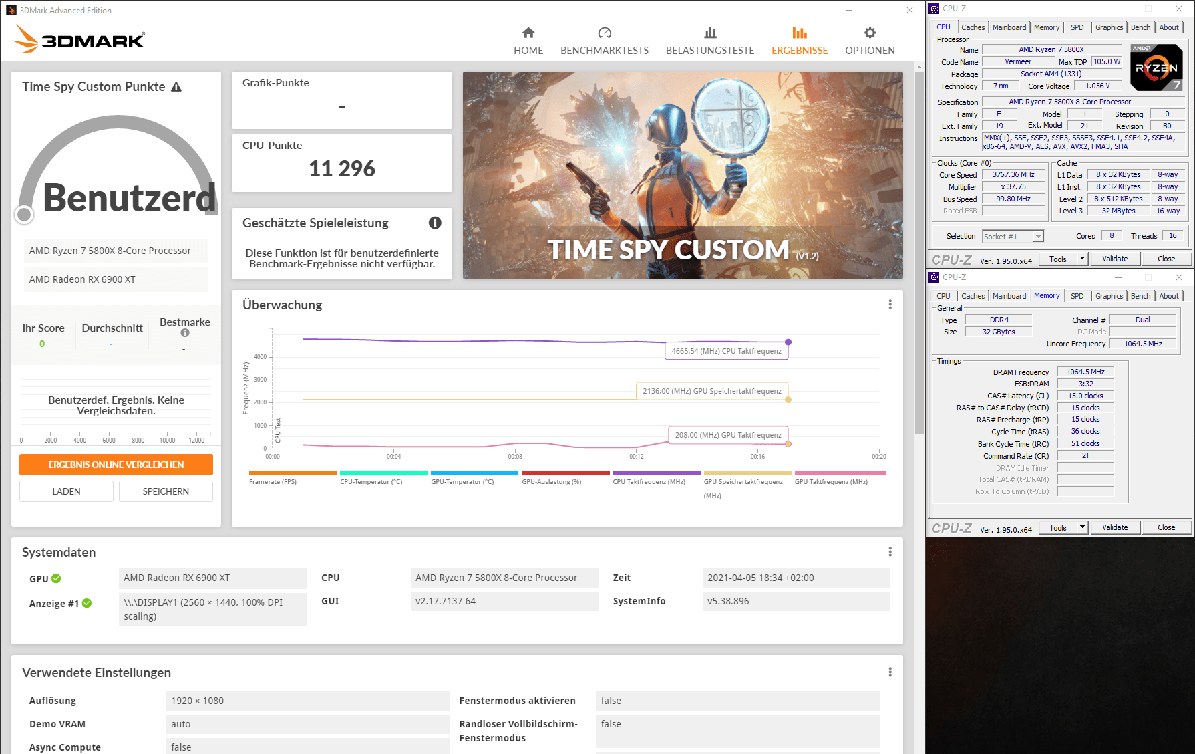Open Verwendete Einstellungen three-dot menu
Screen dimensions: 1195x754
point(890,672)
